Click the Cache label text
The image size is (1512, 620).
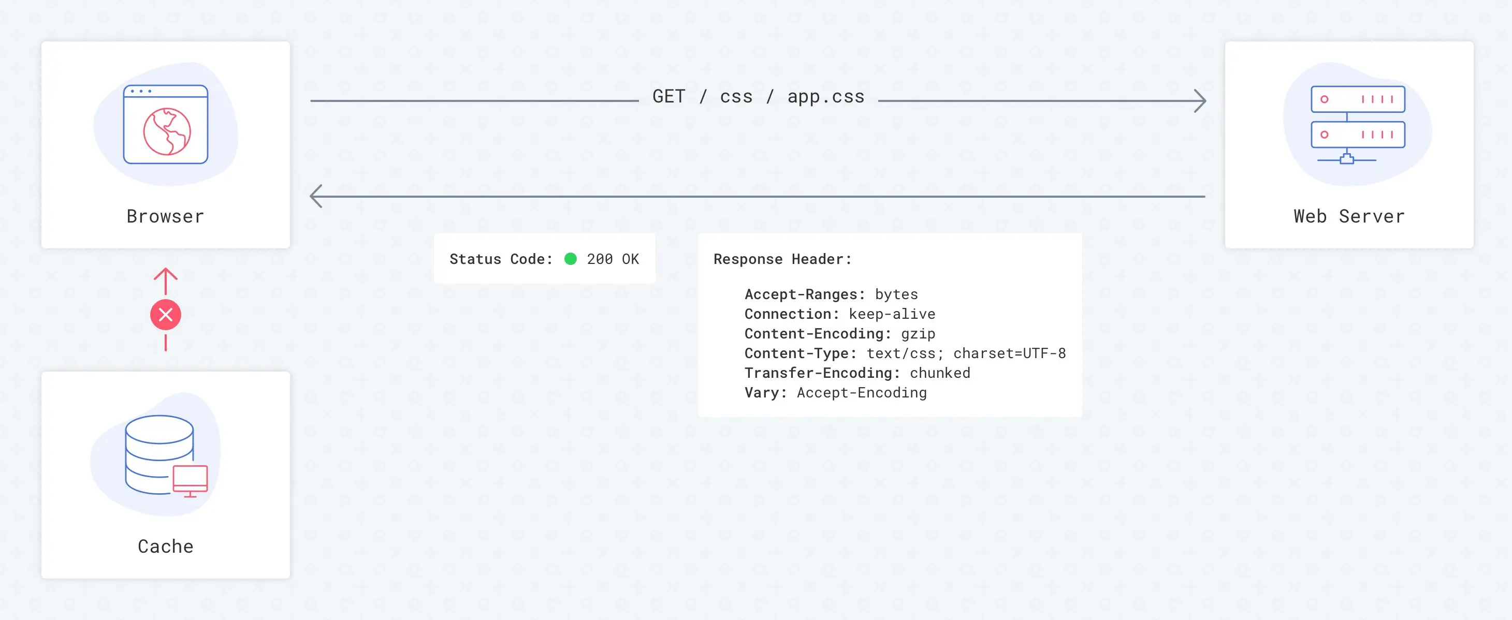tap(166, 546)
